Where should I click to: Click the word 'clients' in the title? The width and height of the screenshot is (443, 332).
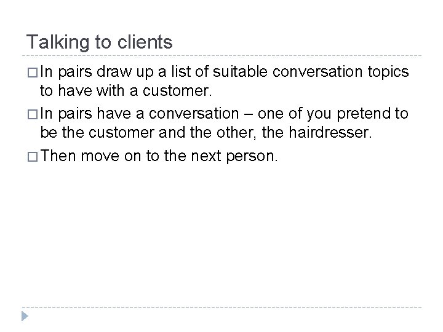(x=145, y=42)
